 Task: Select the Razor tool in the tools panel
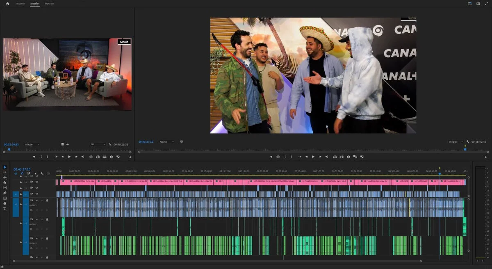pyautogui.click(x=5, y=182)
